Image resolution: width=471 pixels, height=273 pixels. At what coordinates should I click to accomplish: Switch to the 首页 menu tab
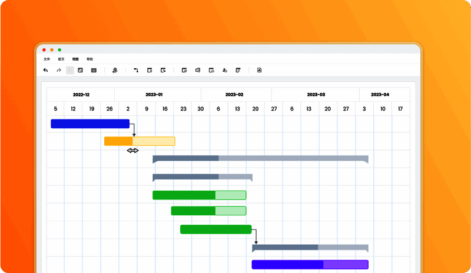click(x=61, y=59)
